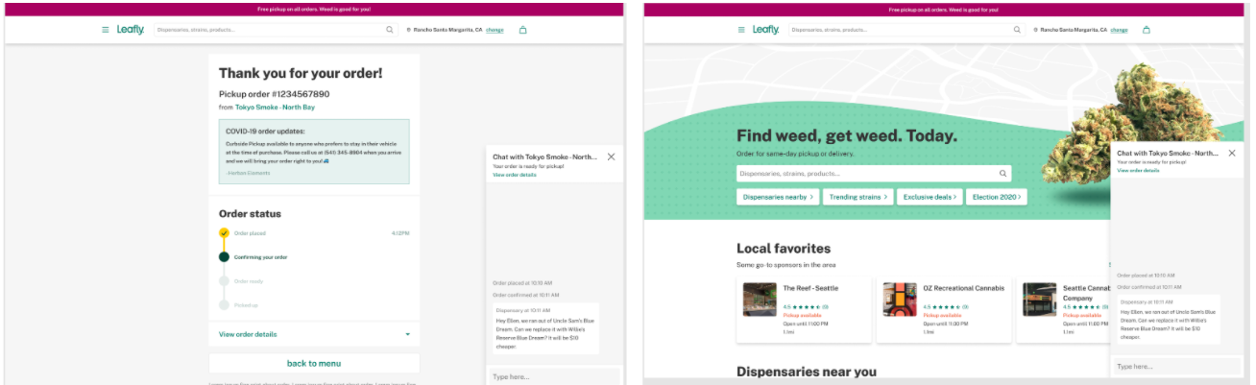This screenshot has height=385, width=1256.
Task: Click Chat with Tokyo Smoke header on home page
Action: point(1168,153)
